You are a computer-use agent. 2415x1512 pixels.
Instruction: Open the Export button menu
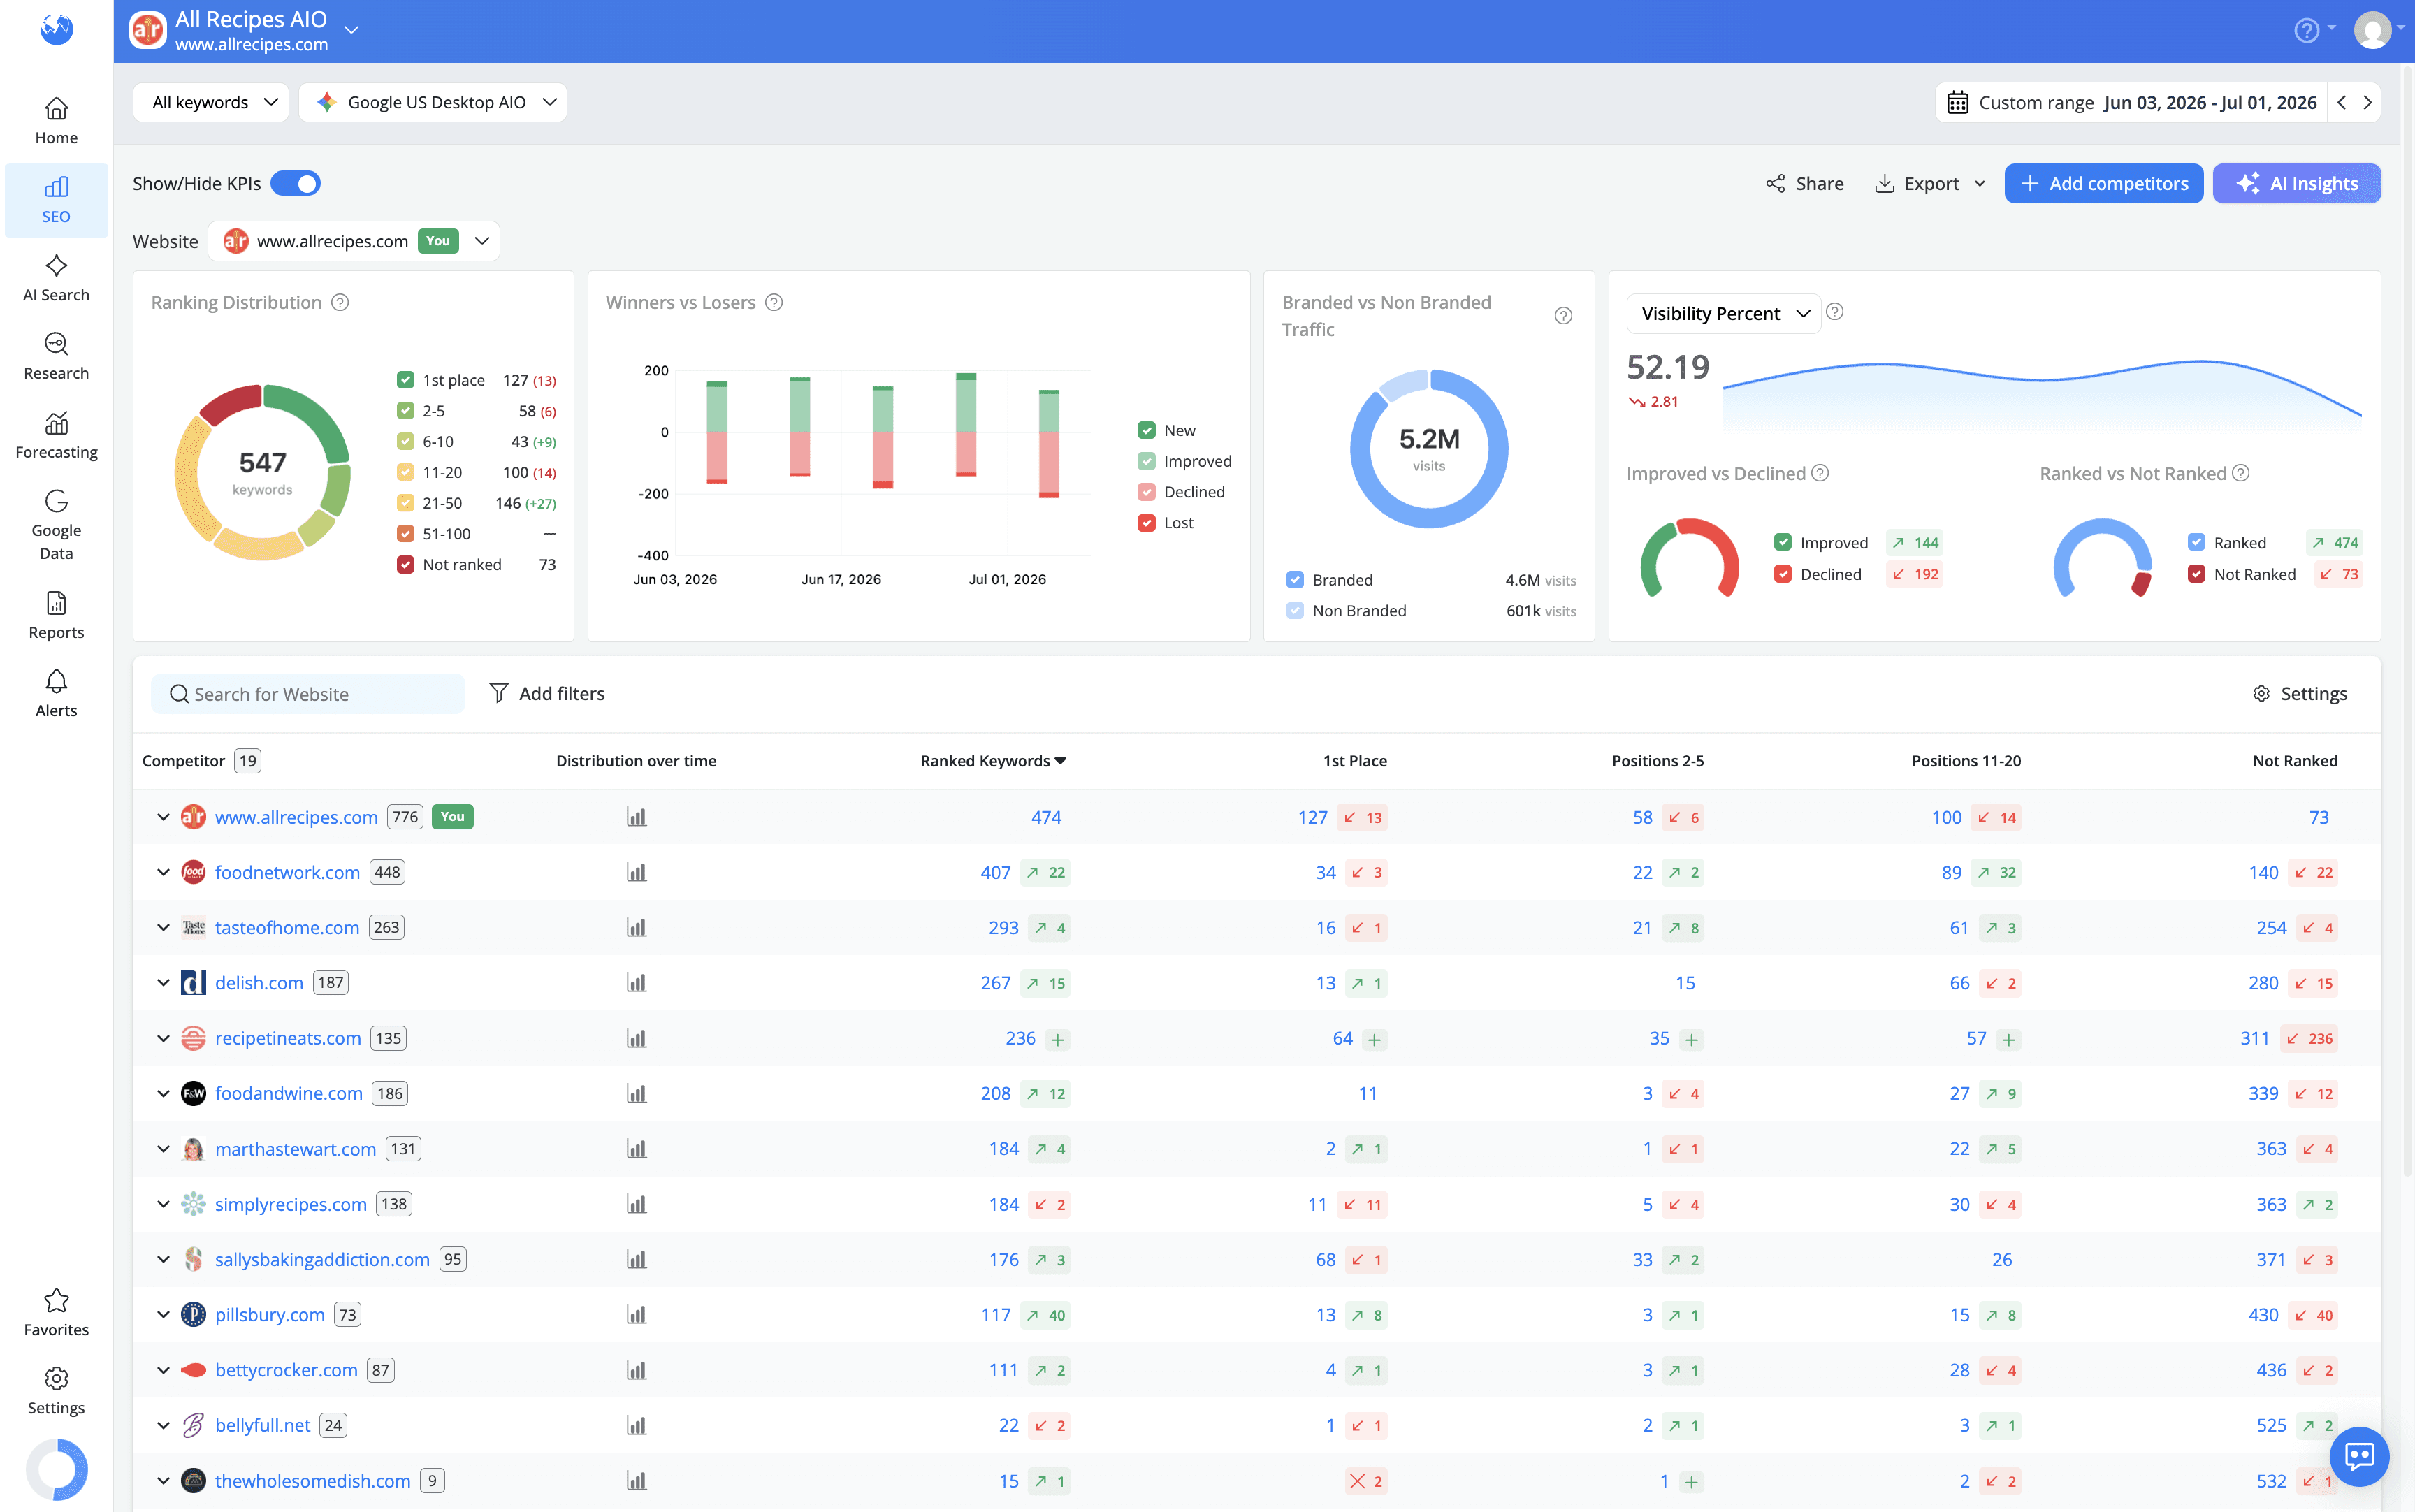click(x=1931, y=184)
